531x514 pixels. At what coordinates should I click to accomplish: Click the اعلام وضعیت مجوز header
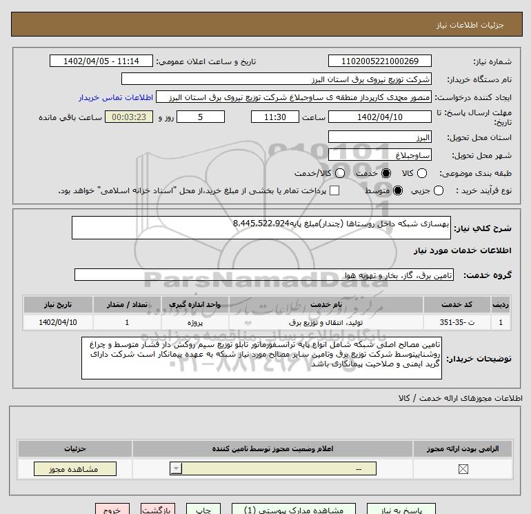click(x=272, y=448)
